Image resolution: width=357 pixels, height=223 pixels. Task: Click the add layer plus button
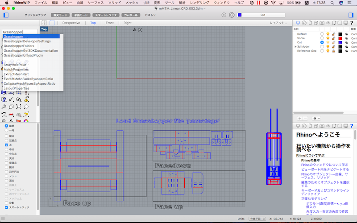tap(300, 118)
